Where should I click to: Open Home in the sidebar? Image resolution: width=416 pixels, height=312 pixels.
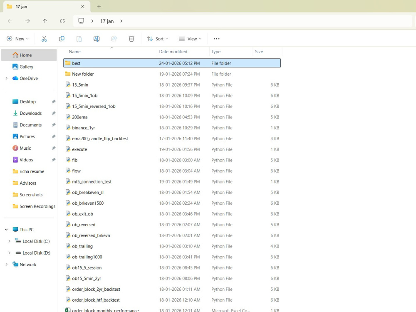(29, 55)
